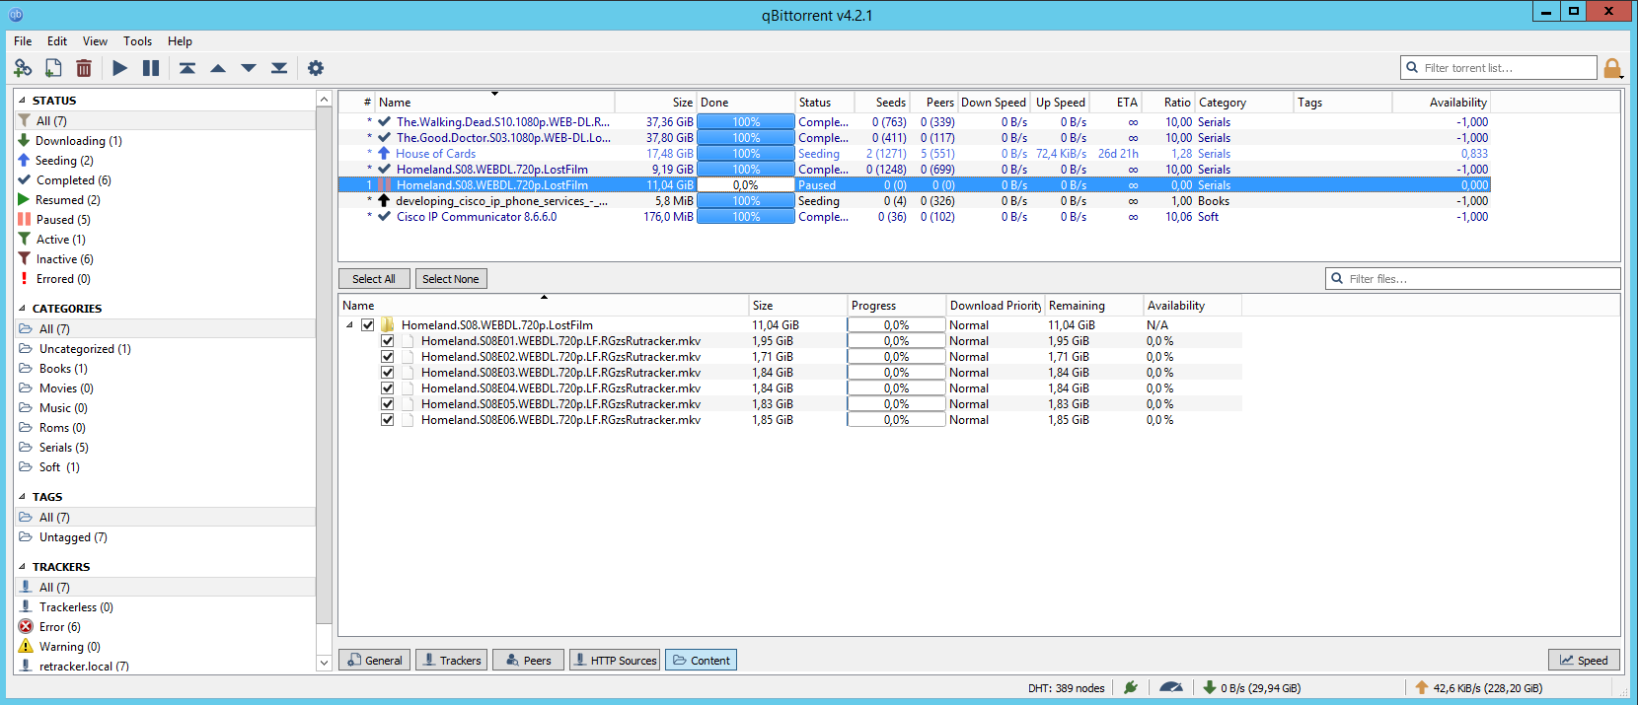Open the Tools menu
Viewport: 1638px width, 705px height.
[x=137, y=41]
